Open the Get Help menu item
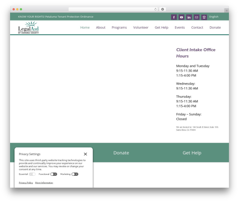 pos(162,27)
